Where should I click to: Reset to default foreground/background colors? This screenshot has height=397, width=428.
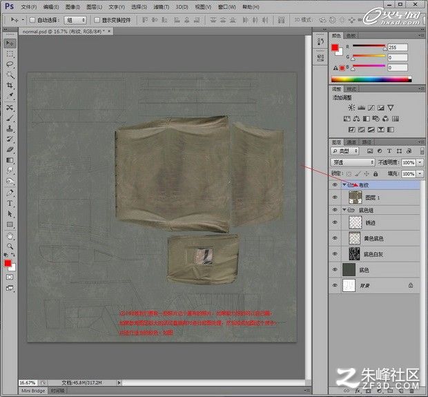tap(6, 255)
